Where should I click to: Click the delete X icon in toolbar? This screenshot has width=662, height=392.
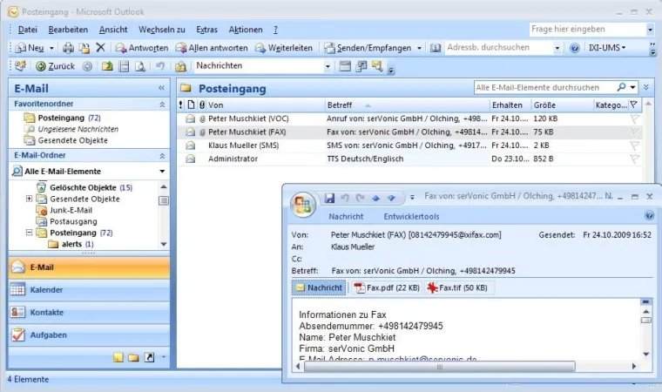pyautogui.click(x=100, y=48)
